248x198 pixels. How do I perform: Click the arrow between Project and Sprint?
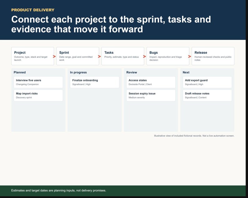click(54, 56)
